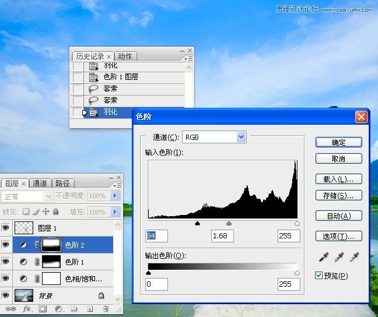Screen dimensions: 378x317
Task: Hide the 图层 1 layer eye
Action: pyautogui.click(x=5, y=228)
